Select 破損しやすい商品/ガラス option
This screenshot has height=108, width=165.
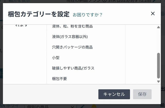click(73, 68)
